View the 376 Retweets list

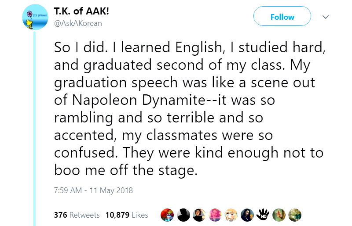point(77,215)
